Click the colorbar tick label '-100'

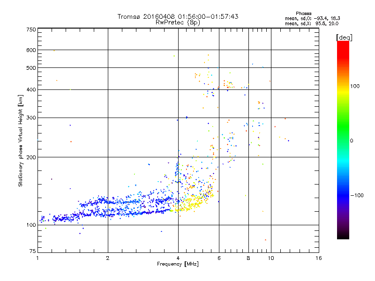click(357, 195)
